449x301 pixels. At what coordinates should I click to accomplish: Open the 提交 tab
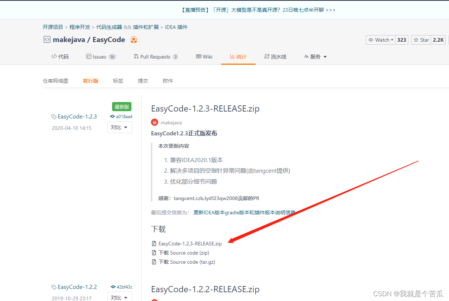pyautogui.click(x=143, y=81)
